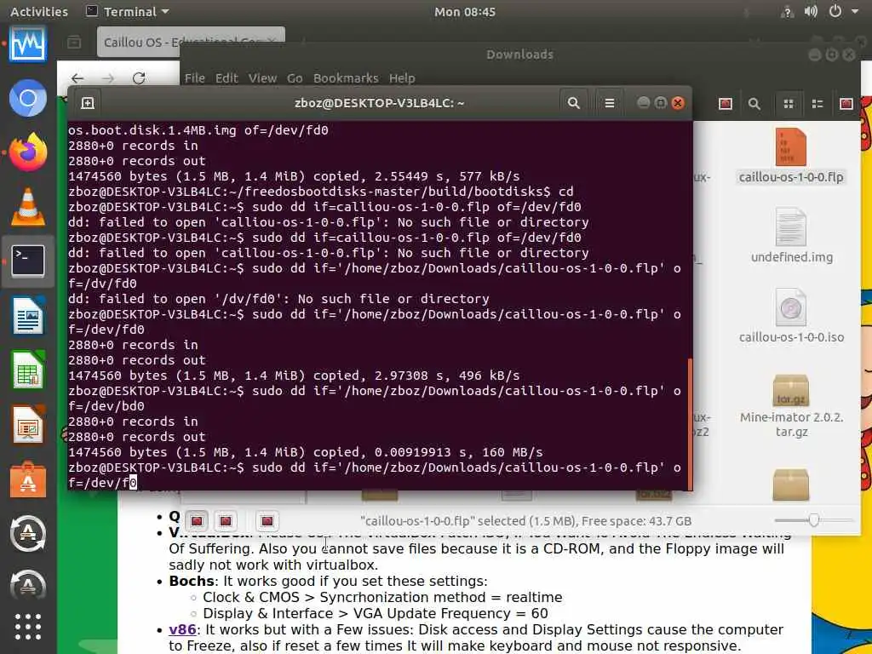Click the terminal's vertical scrollbar
The height and width of the screenshot is (654, 872).
click(x=690, y=424)
